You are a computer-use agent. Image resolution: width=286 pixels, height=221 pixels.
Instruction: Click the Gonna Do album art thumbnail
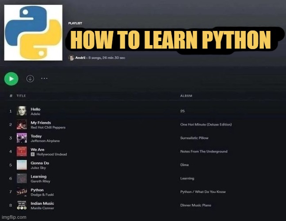[22, 165]
